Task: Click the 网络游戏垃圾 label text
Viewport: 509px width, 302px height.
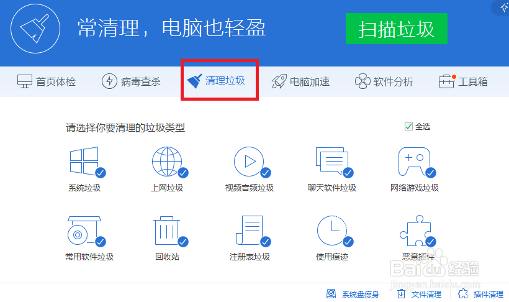Action: tap(415, 188)
